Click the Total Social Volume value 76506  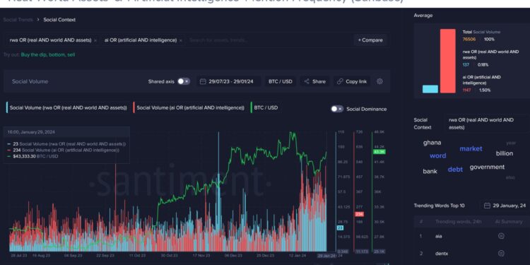tap(469, 39)
